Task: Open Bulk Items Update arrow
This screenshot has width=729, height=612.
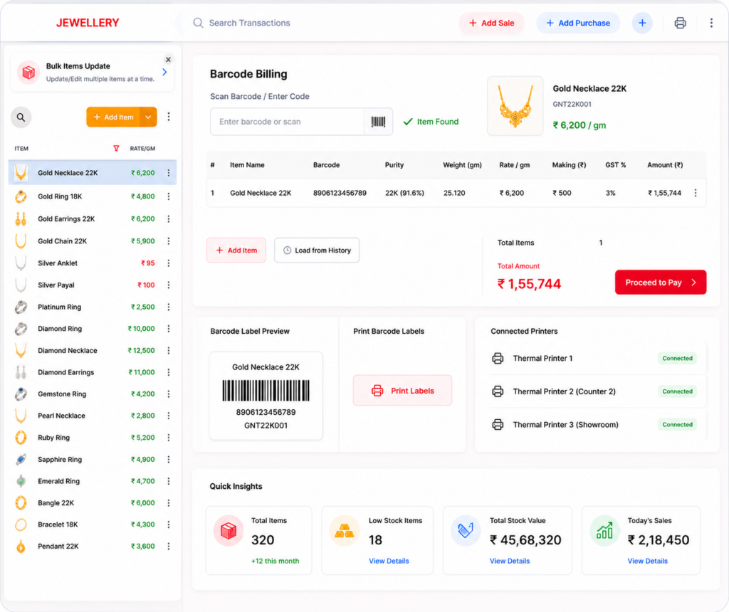Action: coord(164,72)
